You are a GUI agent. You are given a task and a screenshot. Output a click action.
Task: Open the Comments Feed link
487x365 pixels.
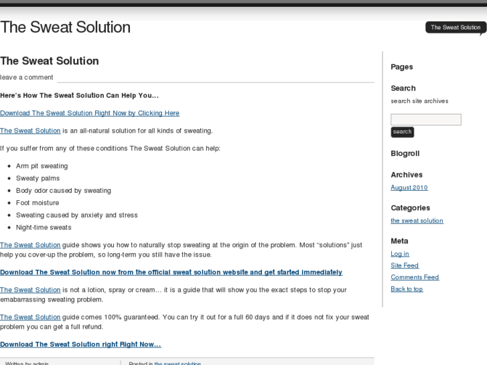coord(415,277)
